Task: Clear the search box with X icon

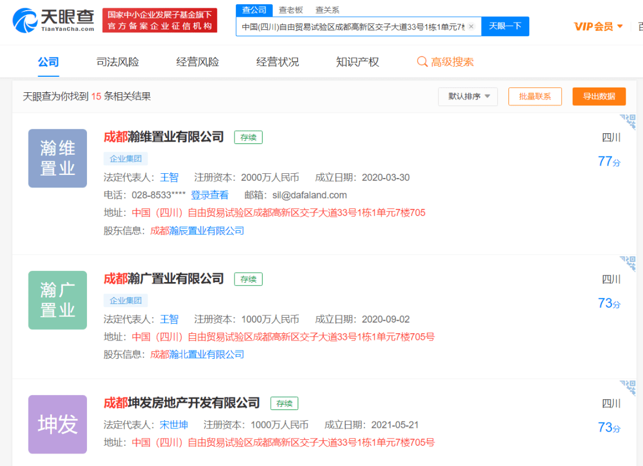Action: pos(471,26)
